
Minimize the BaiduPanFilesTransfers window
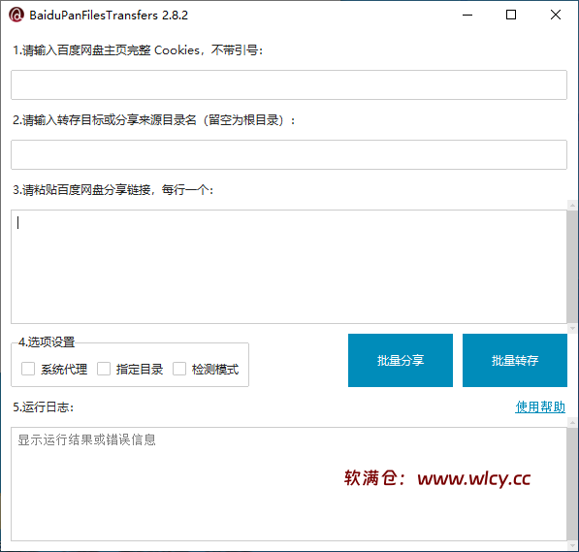(x=467, y=16)
